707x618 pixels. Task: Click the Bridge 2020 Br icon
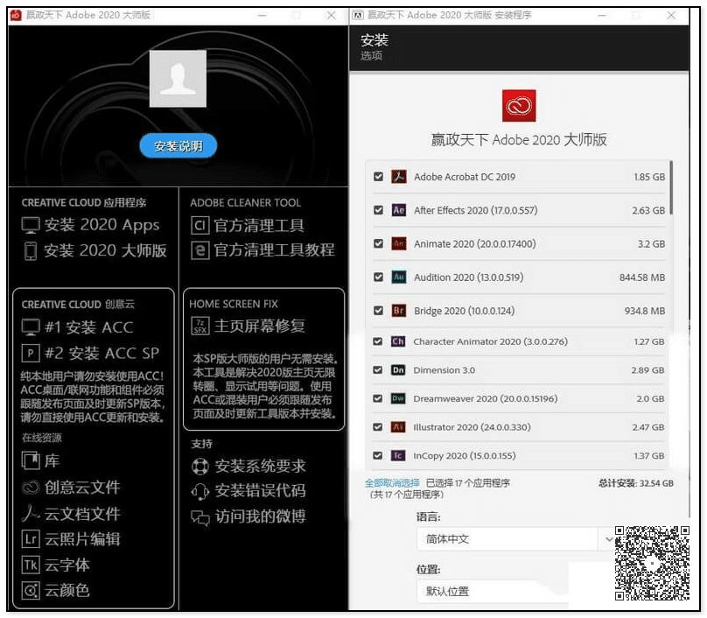399,311
